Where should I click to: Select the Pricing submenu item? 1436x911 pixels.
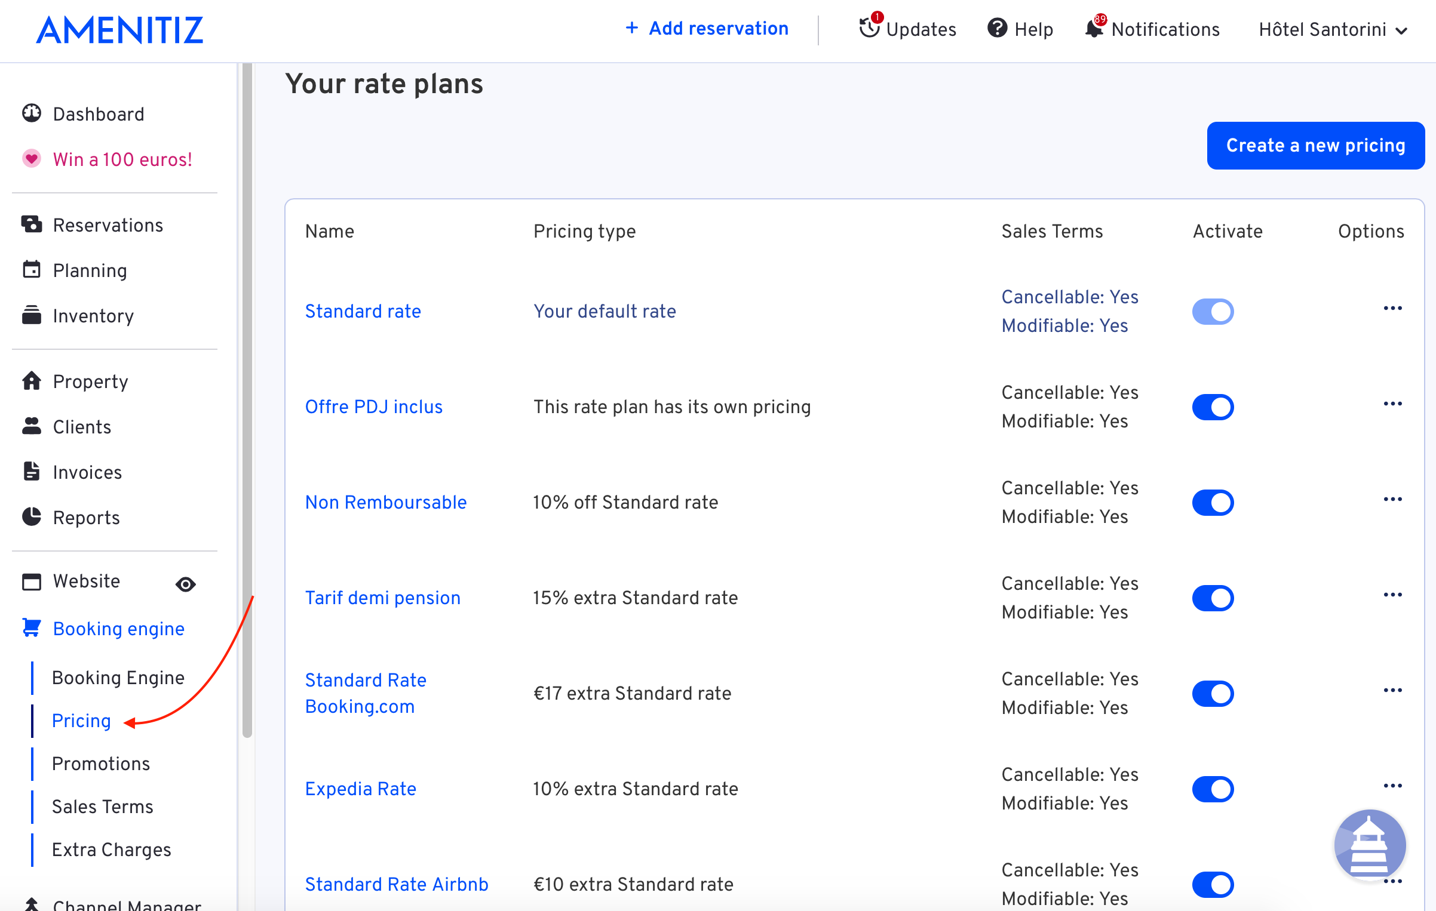point(81,721)
